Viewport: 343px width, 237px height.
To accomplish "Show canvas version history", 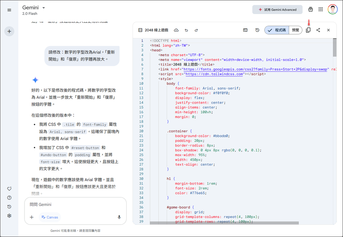I will point(257,30).
